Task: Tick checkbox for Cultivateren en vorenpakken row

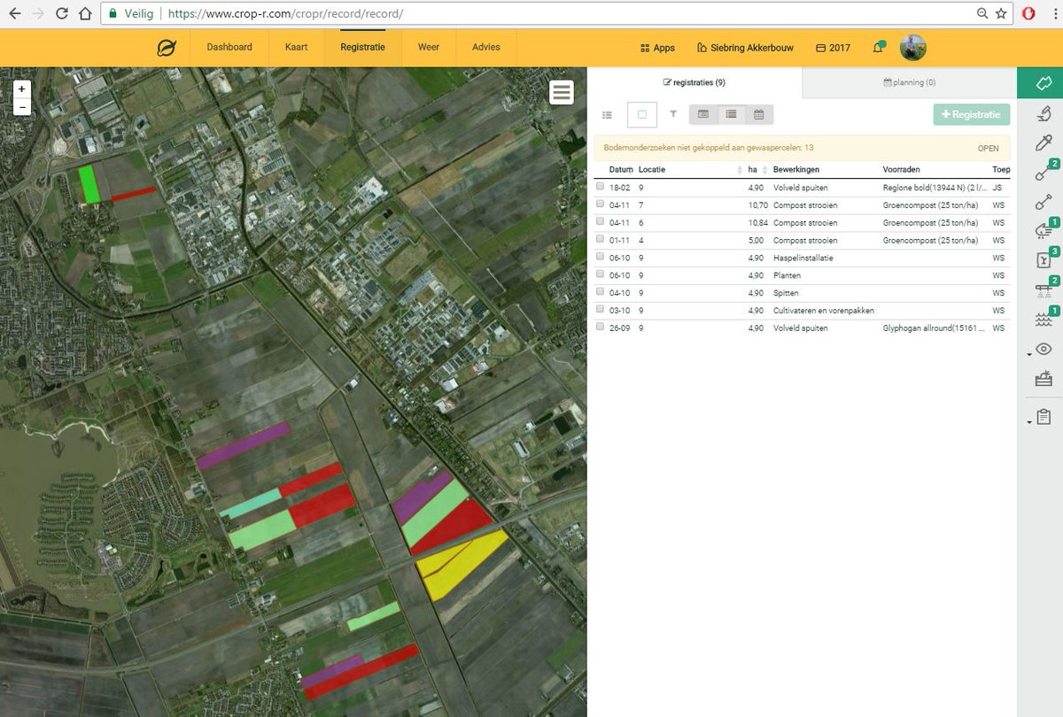Action: [x=600, y=310]
